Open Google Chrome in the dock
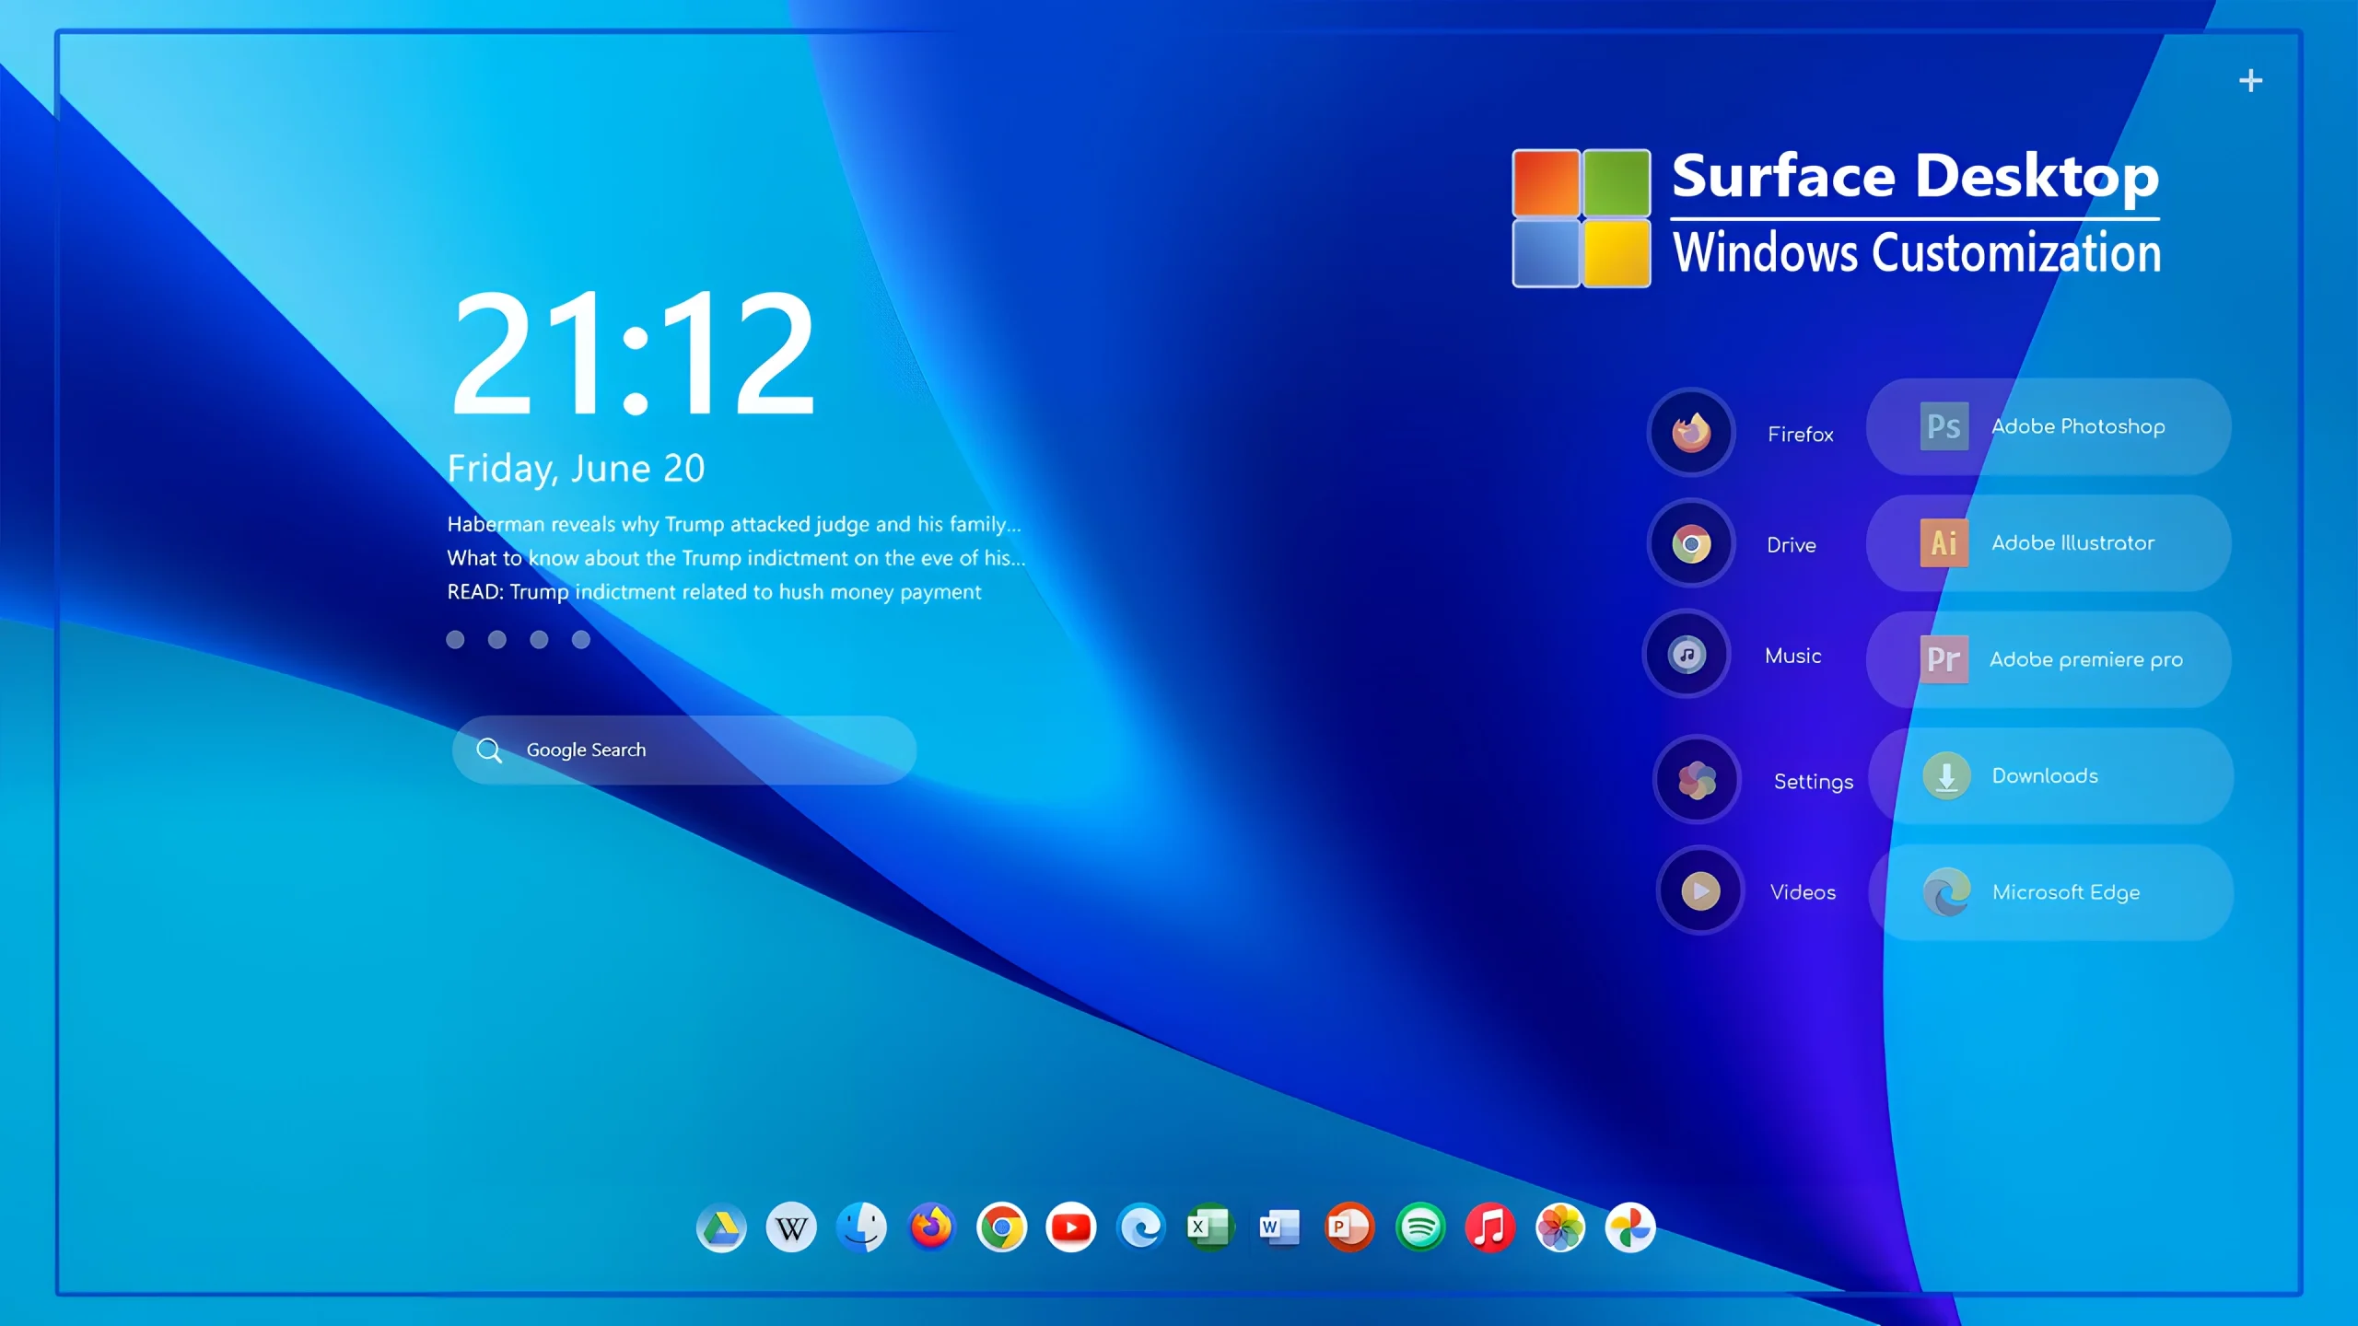The height and width of the screenshot is (1326, 2358). click(x=1001, y=1227)
